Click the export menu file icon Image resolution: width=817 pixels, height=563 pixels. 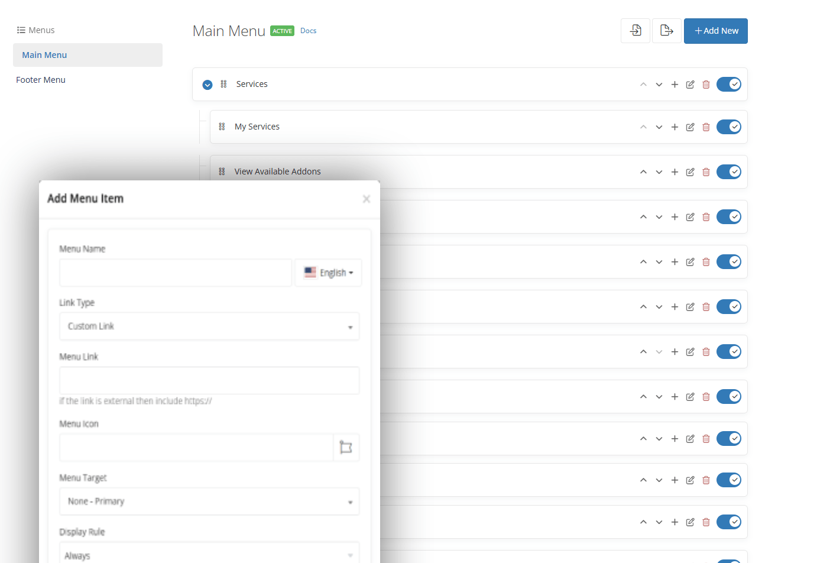pos(667,31)
